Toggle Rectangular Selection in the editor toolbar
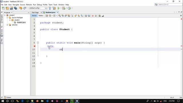183x103 pixels. [72, 16]
